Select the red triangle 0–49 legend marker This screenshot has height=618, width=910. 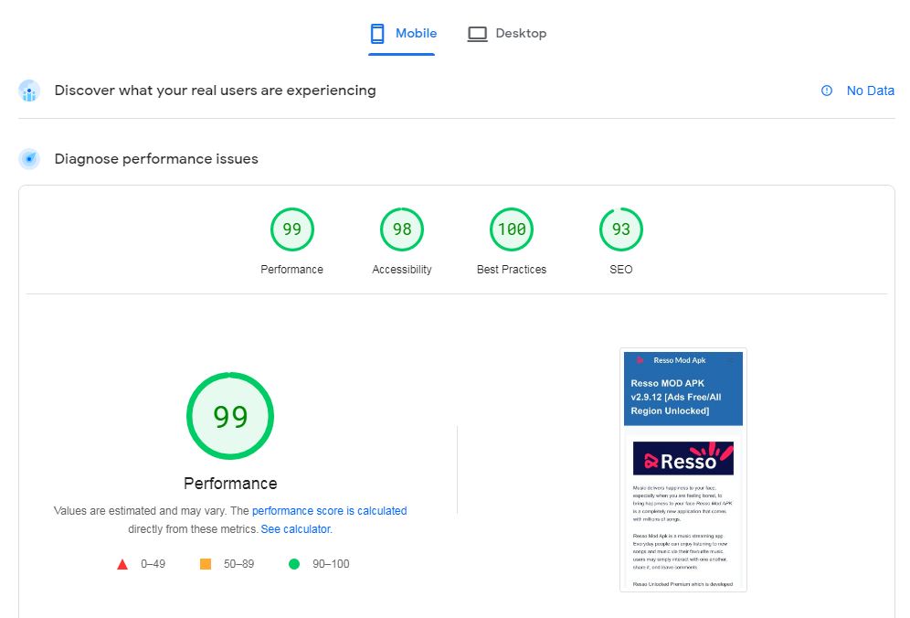[x=122, y=564]
